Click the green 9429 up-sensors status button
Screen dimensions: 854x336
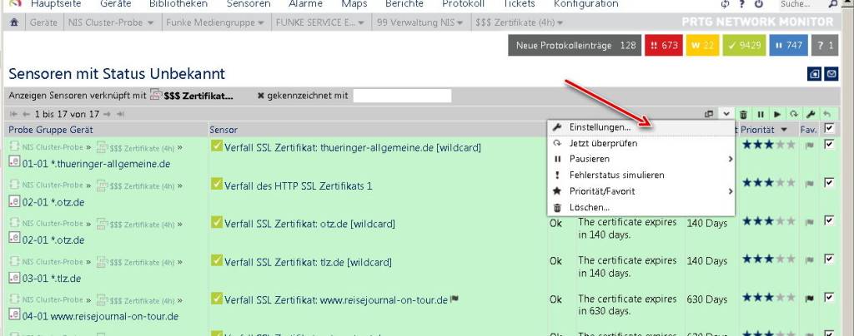point(745,46)
